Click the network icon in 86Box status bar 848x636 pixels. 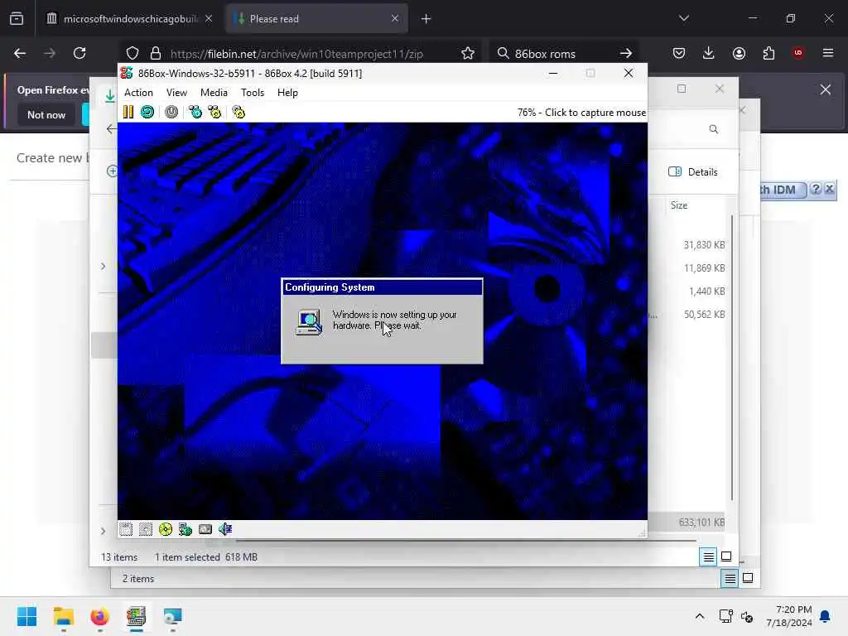pos(185,529)
